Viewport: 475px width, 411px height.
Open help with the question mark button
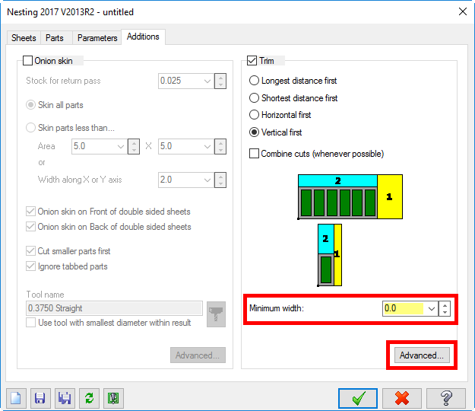446,398
